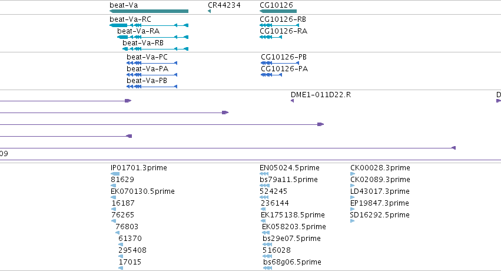Click the bs79a11.5prime EST label
Image resolution: width=501 pixels, height=271 pixels.
(288, 180)
